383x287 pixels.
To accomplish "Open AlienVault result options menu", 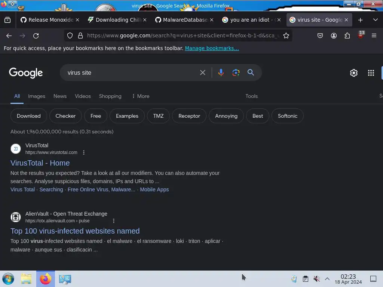I will pos(114,221).
